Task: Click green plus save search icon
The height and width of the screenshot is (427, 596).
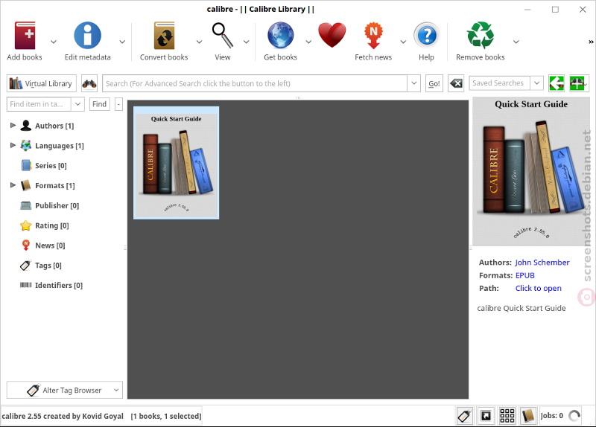Action: [x=577, y=83]
